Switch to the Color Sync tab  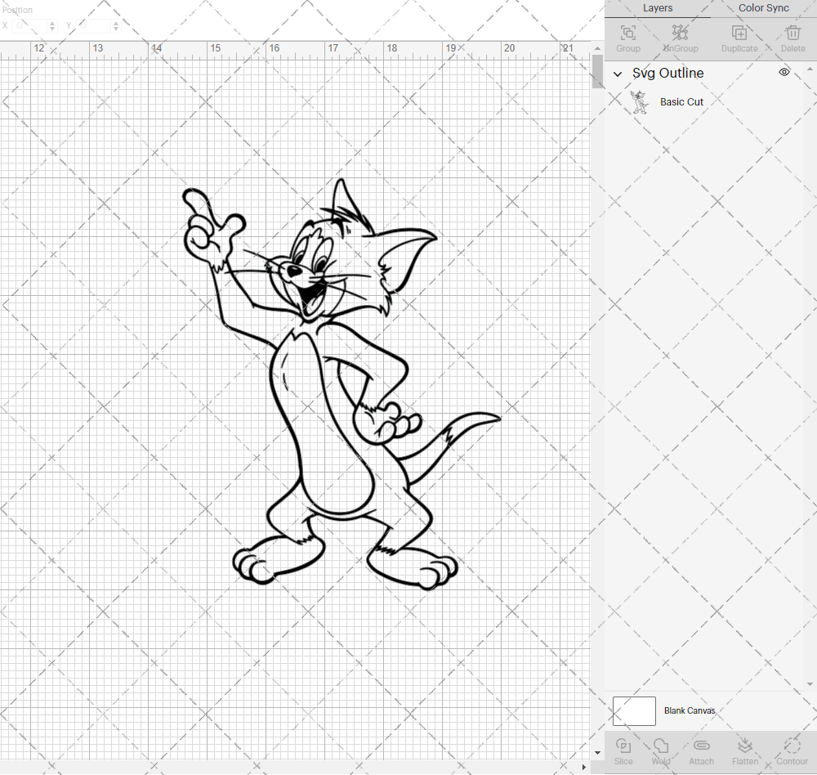click(x=763, y=8)
